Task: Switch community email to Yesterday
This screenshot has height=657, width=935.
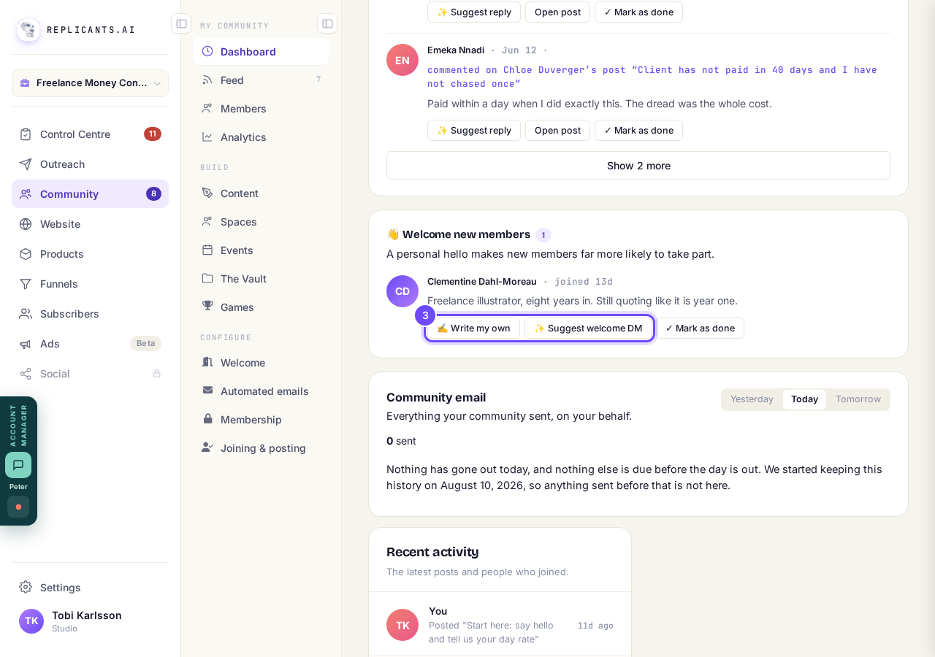Action: 752,399
